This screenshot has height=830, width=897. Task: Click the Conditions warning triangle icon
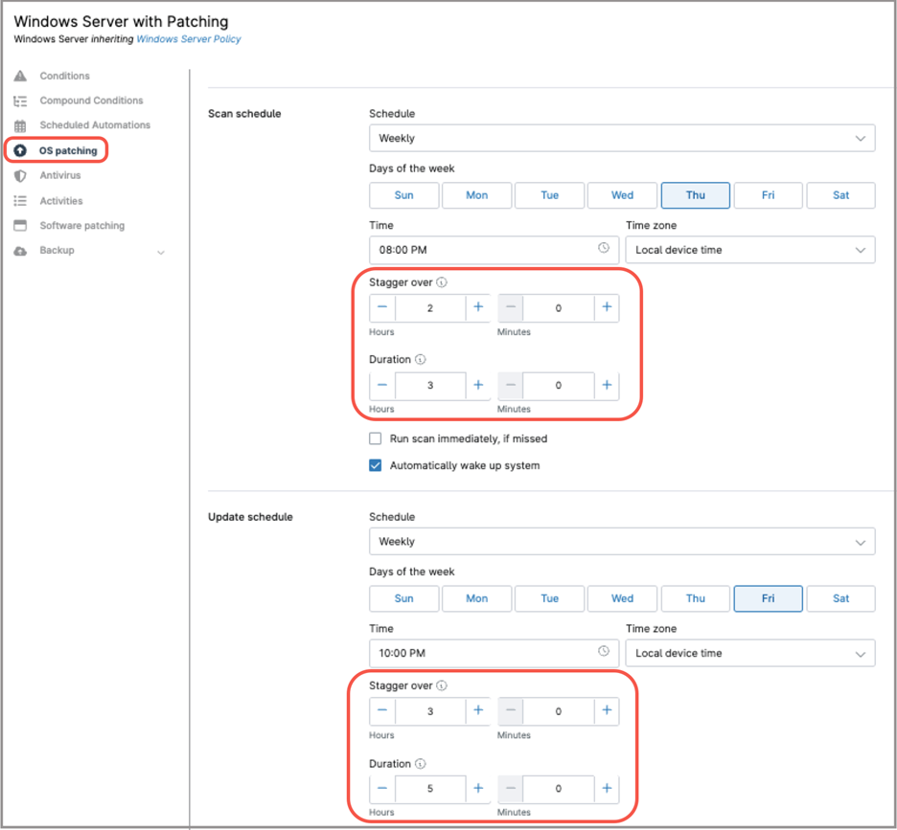pos(20,76)
